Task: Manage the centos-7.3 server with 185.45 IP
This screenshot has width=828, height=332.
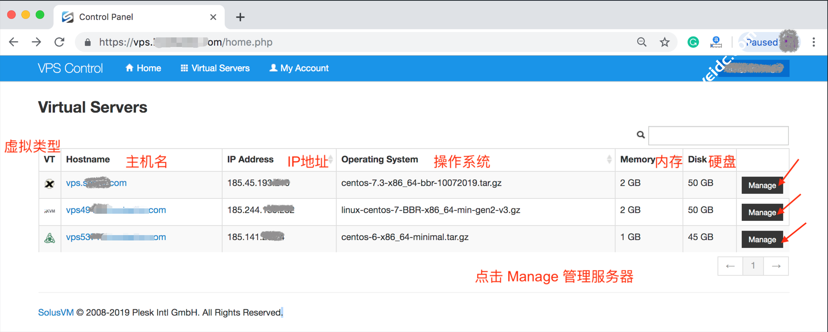Action: (x=762, y=185)
